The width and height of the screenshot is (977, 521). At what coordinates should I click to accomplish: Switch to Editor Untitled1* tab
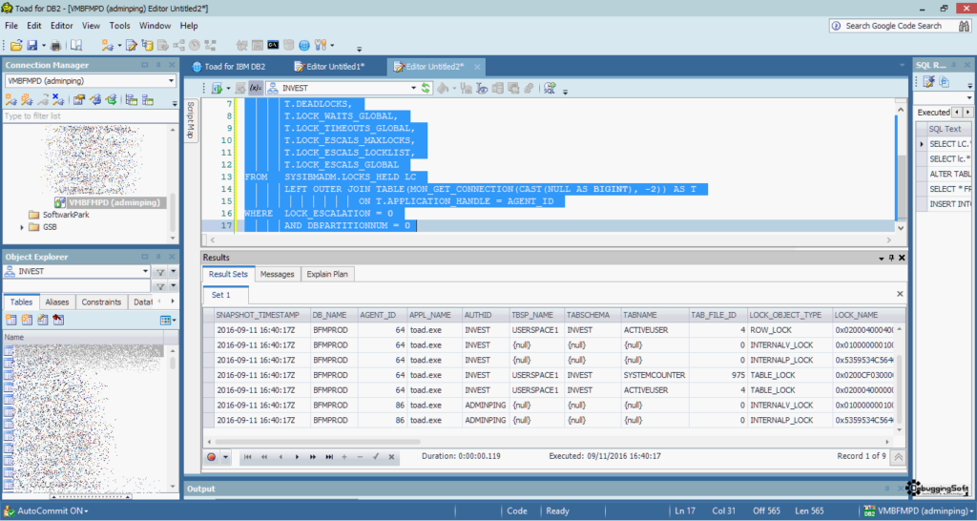pos(329,67)
